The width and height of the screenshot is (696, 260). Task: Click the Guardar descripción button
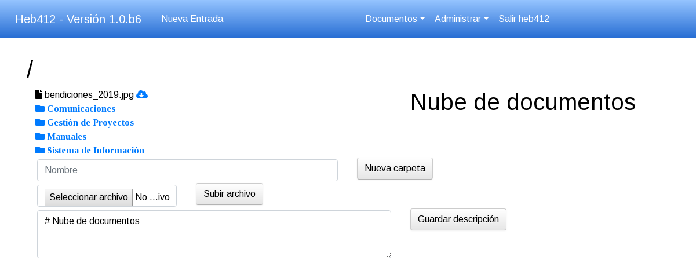point(458,219)
